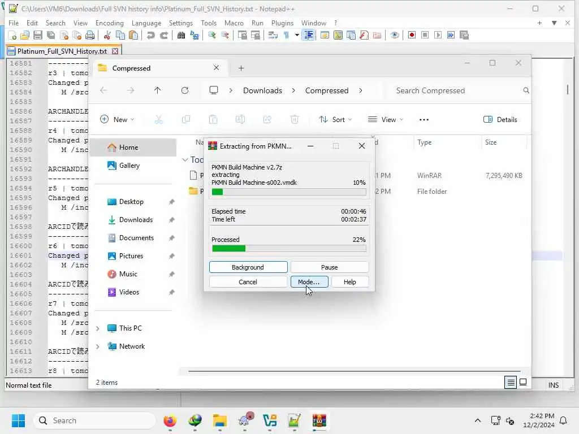This screenshot has height=434, width=579.
Task: Click Save icon in Notepad++ toolbar
Action: (38, 36)
